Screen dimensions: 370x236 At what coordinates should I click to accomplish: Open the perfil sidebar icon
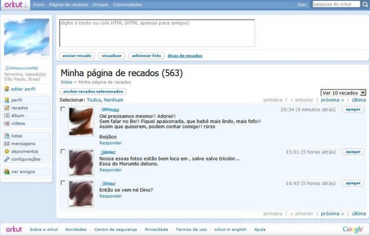(7, 100)
